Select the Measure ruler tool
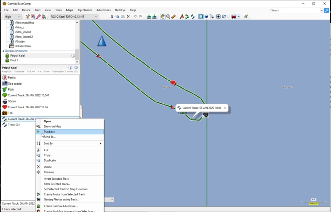Viewport: 331px width, 212px height. click(173, 17)
